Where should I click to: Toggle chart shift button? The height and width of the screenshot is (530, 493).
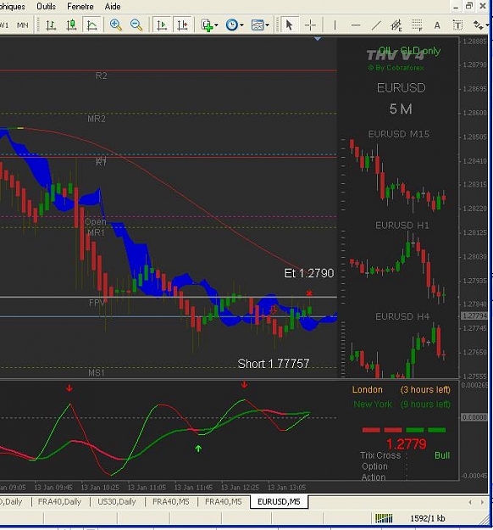182,25
